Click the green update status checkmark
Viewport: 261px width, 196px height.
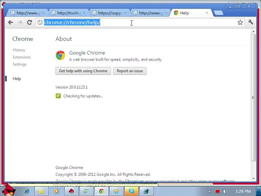pyautogui.click(x=58, y=96)
